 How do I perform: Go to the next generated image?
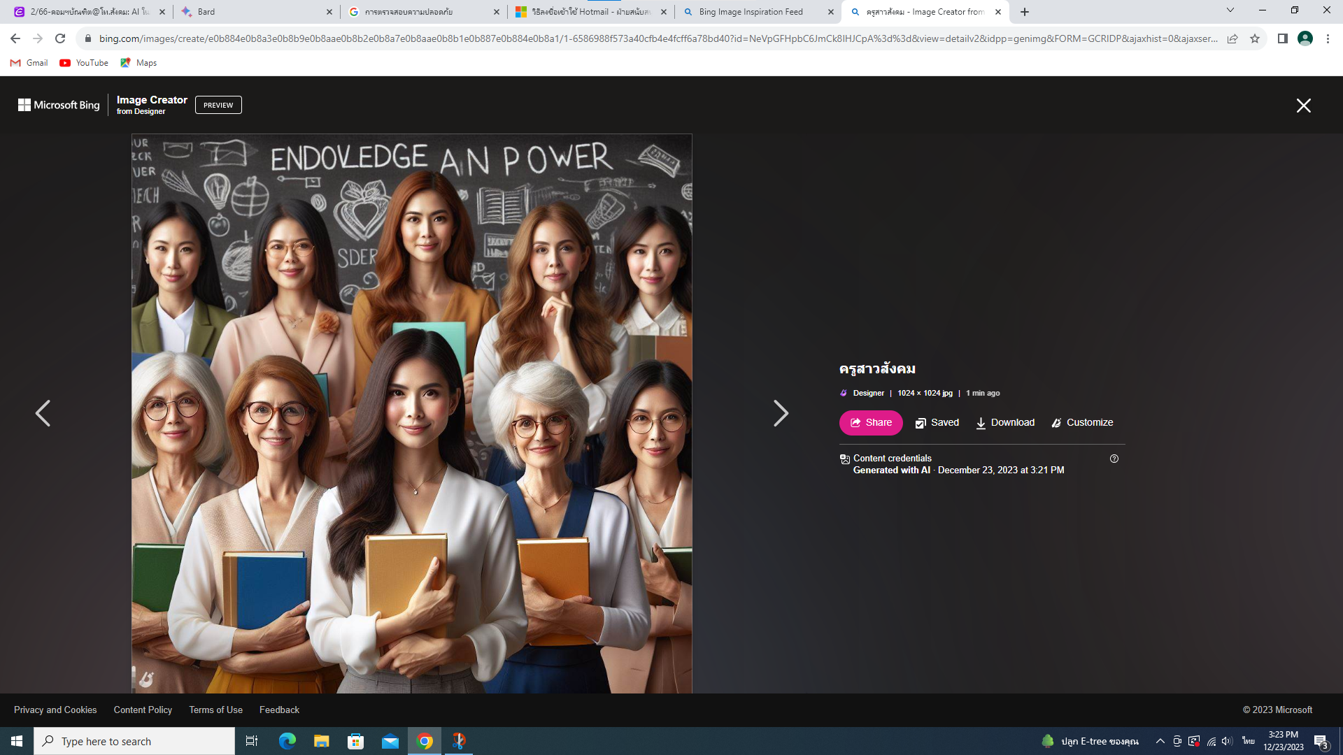[x=781, y=413]
